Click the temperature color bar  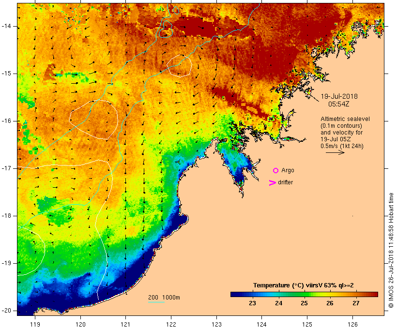point(304,294)
